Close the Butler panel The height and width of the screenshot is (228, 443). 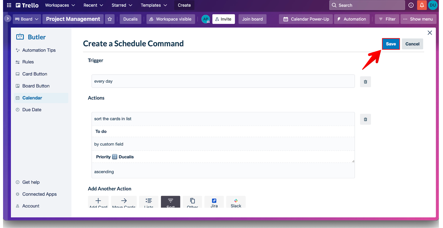(x=430, y=33)
